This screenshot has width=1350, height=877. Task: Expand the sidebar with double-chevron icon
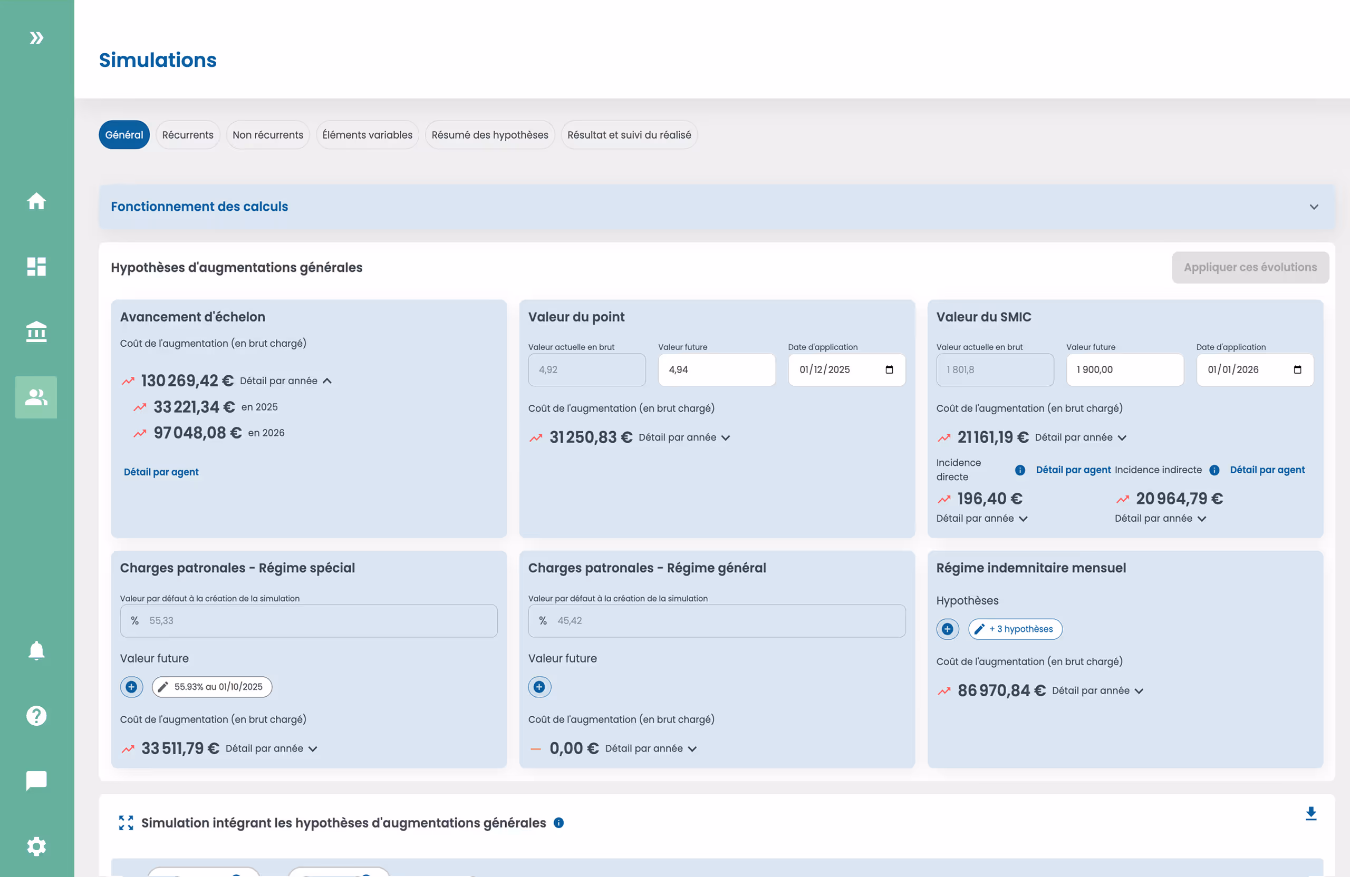coord(36,38)
